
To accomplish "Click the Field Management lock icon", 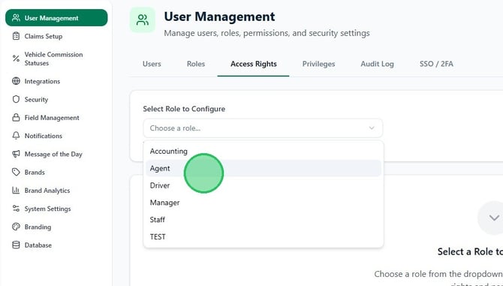I will click(16, 118).
